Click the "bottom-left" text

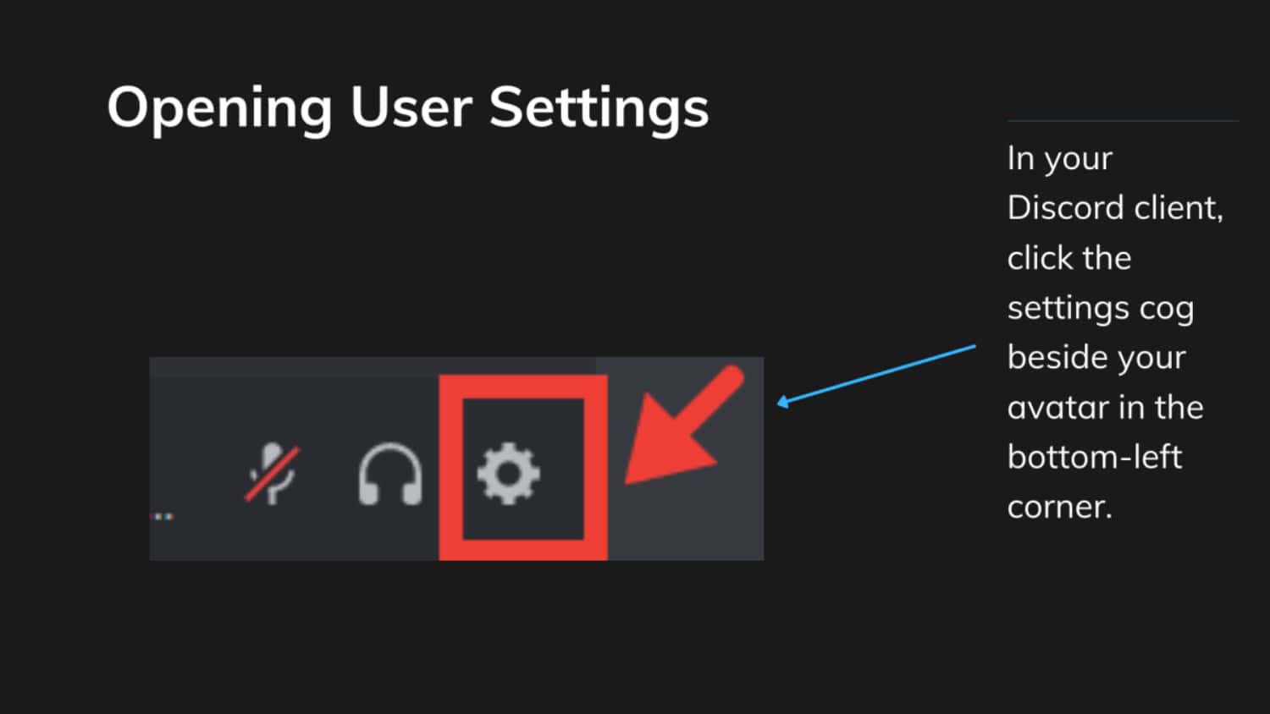coord(1095,457)
